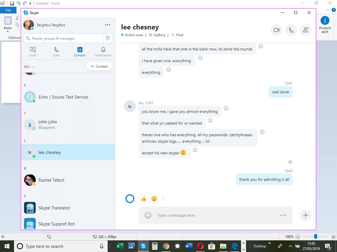
Task: Open Opera from the taskbar
Action: pos(200,246)
